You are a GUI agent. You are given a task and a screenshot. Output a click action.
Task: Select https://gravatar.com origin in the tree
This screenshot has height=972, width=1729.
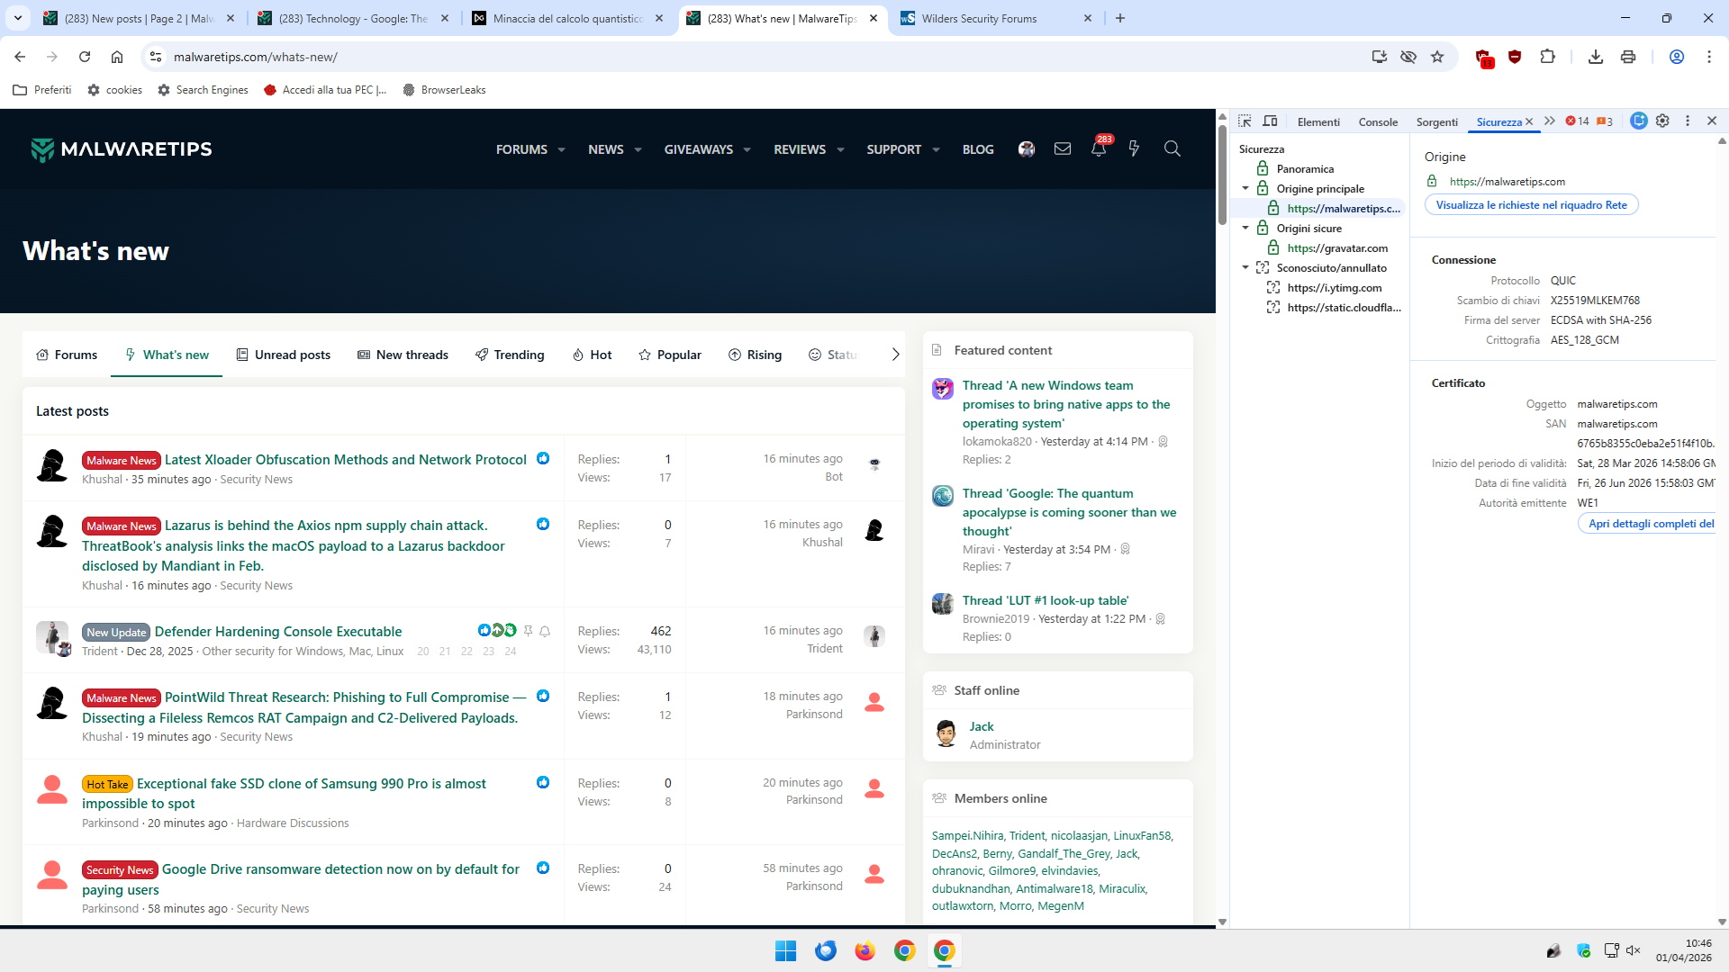(1337, 248)
